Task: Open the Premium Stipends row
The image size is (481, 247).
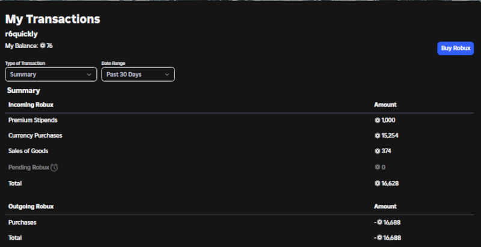Action: [x=33, y=120]
